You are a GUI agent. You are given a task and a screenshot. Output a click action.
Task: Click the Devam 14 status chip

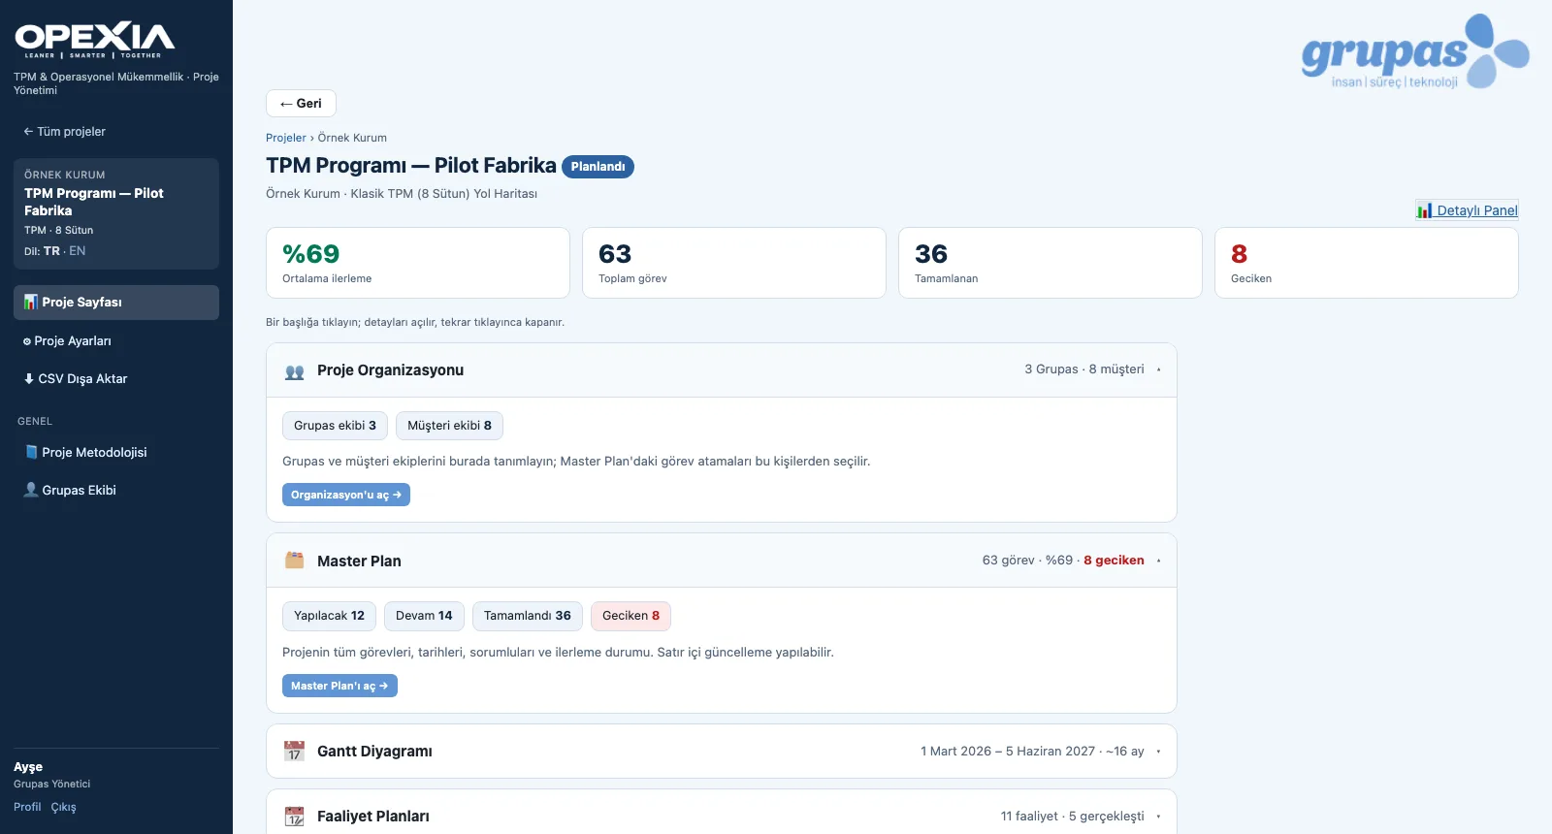424,616
